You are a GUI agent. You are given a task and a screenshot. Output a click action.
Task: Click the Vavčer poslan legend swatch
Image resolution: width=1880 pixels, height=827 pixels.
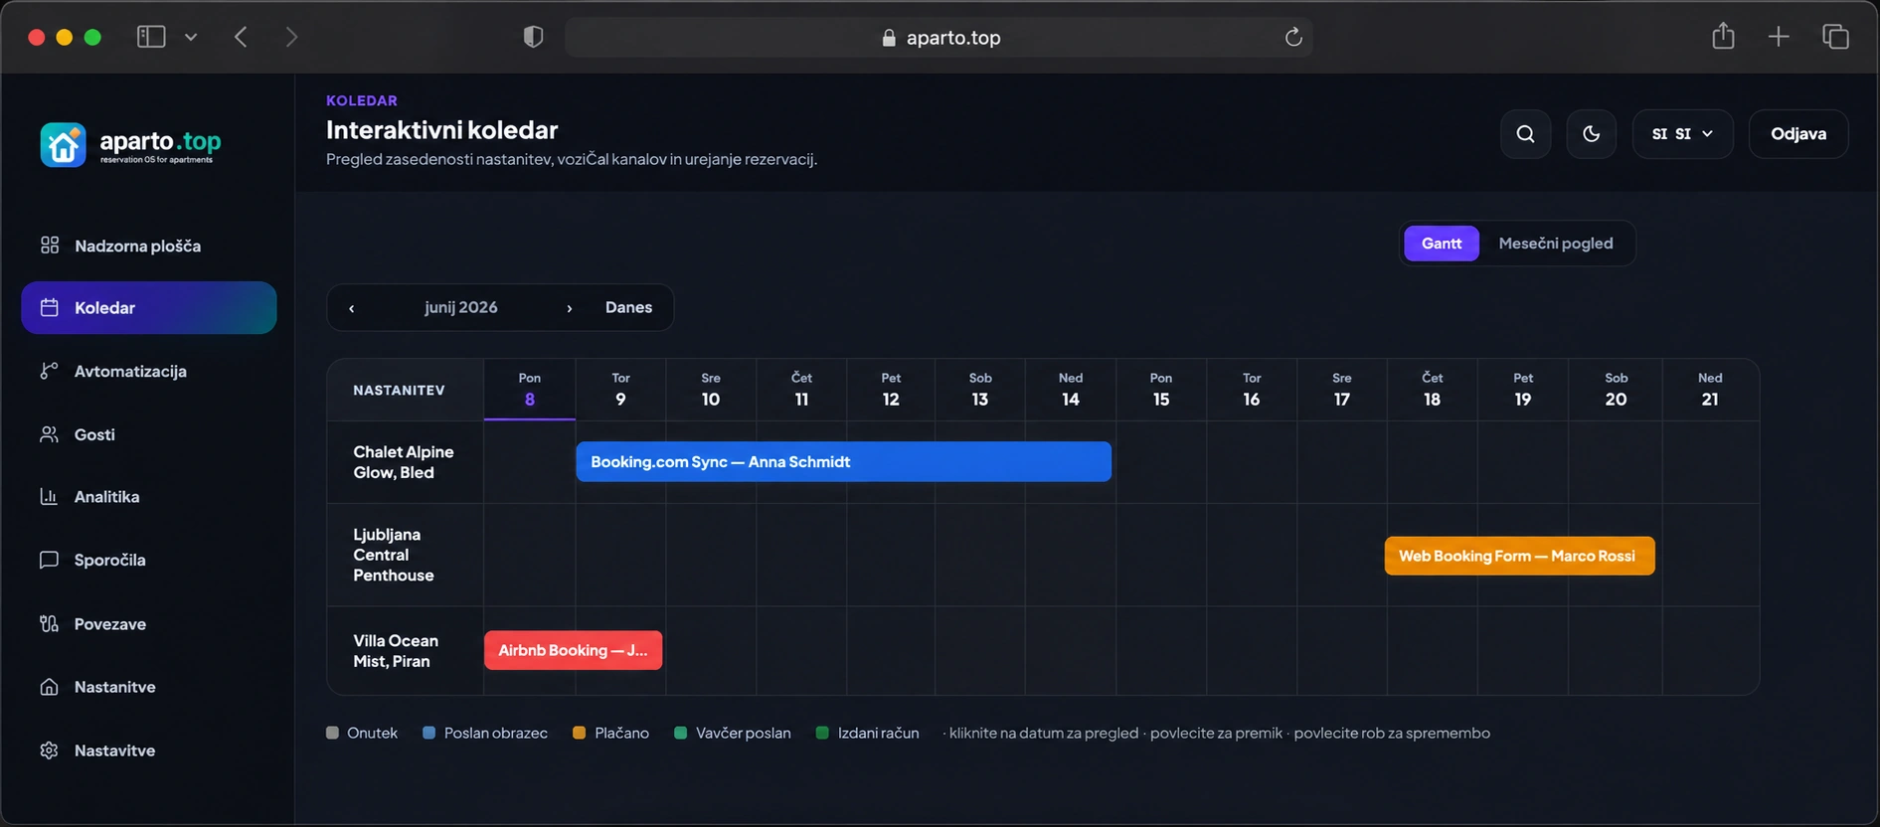coord(680,733)
